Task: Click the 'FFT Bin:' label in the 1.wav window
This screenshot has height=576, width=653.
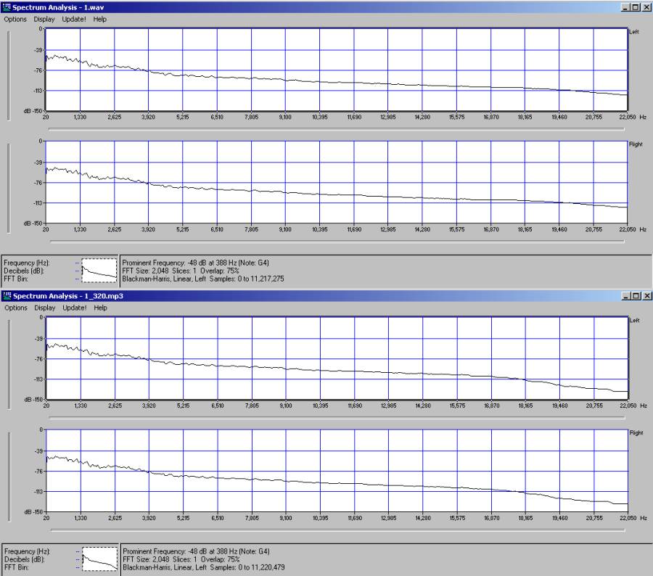Action: [x=16, y=279]
